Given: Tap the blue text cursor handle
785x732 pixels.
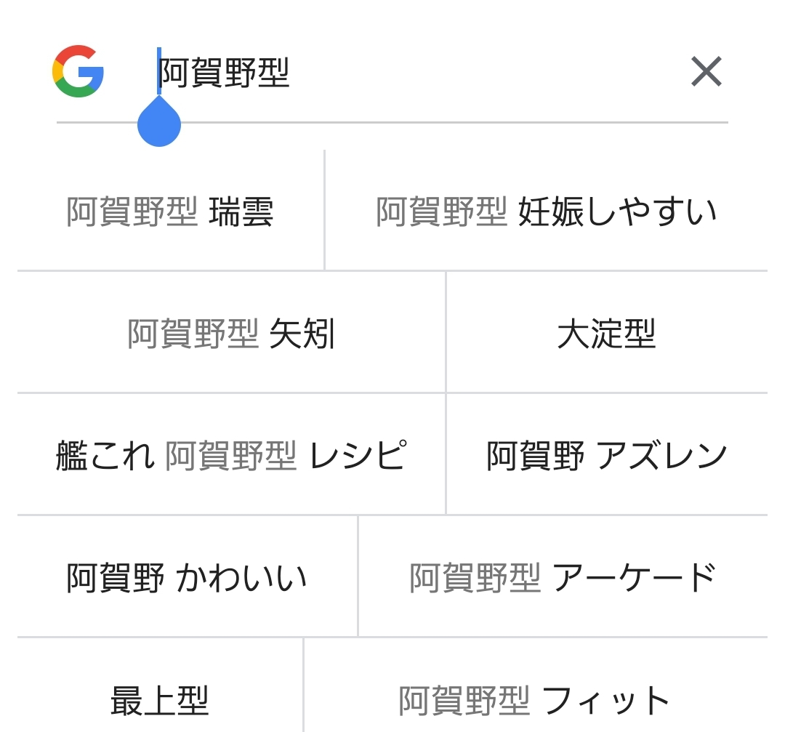Looking at the screenshot, I should coord(159,124).
